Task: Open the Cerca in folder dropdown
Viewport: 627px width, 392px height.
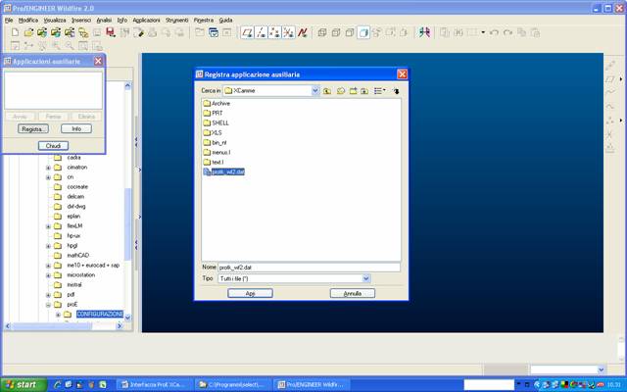Action: coord(315,91)
